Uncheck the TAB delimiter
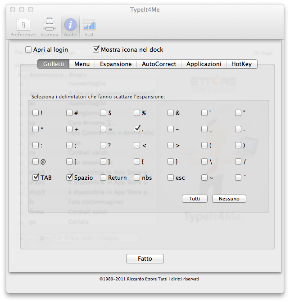Viewport: 290px width, 302px height. point(36,177)
